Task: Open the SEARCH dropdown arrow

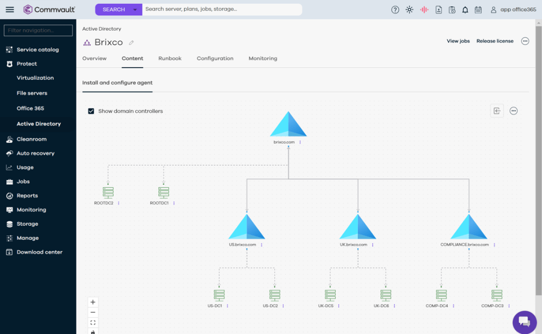Action: [135, 10]
